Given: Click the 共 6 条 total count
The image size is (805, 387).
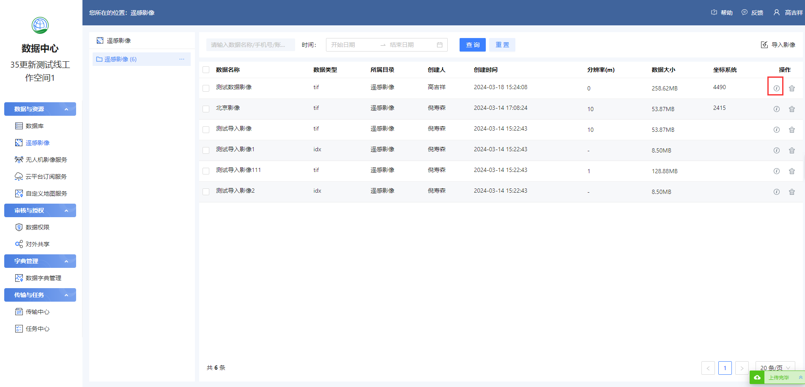Looking at the screenshot, I should click(216, 368).
